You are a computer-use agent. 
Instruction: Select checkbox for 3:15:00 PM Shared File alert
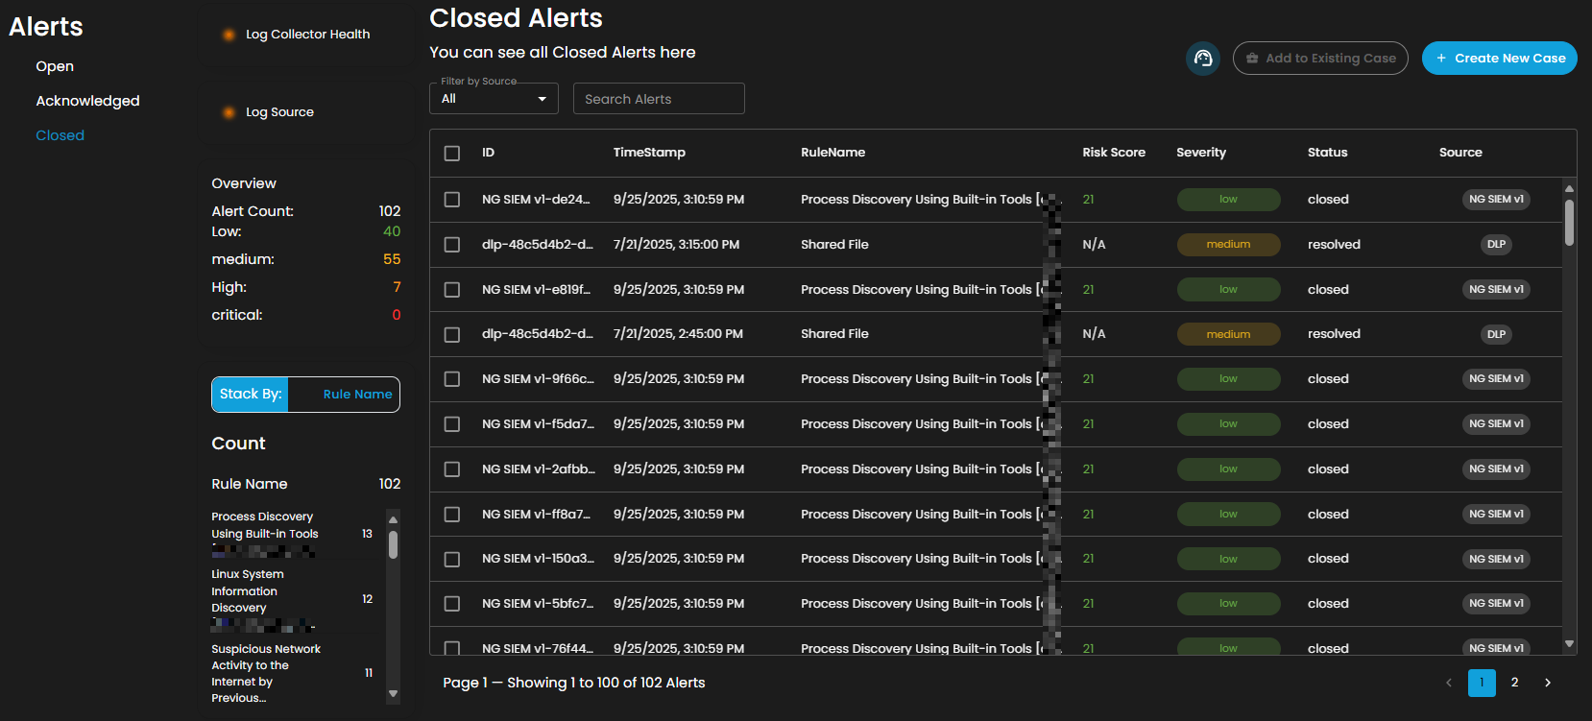click(x=452, y=245)
